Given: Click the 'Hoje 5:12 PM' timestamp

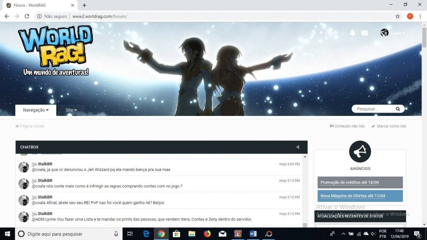Looking at the screenshot, I should tap(290, 214).
